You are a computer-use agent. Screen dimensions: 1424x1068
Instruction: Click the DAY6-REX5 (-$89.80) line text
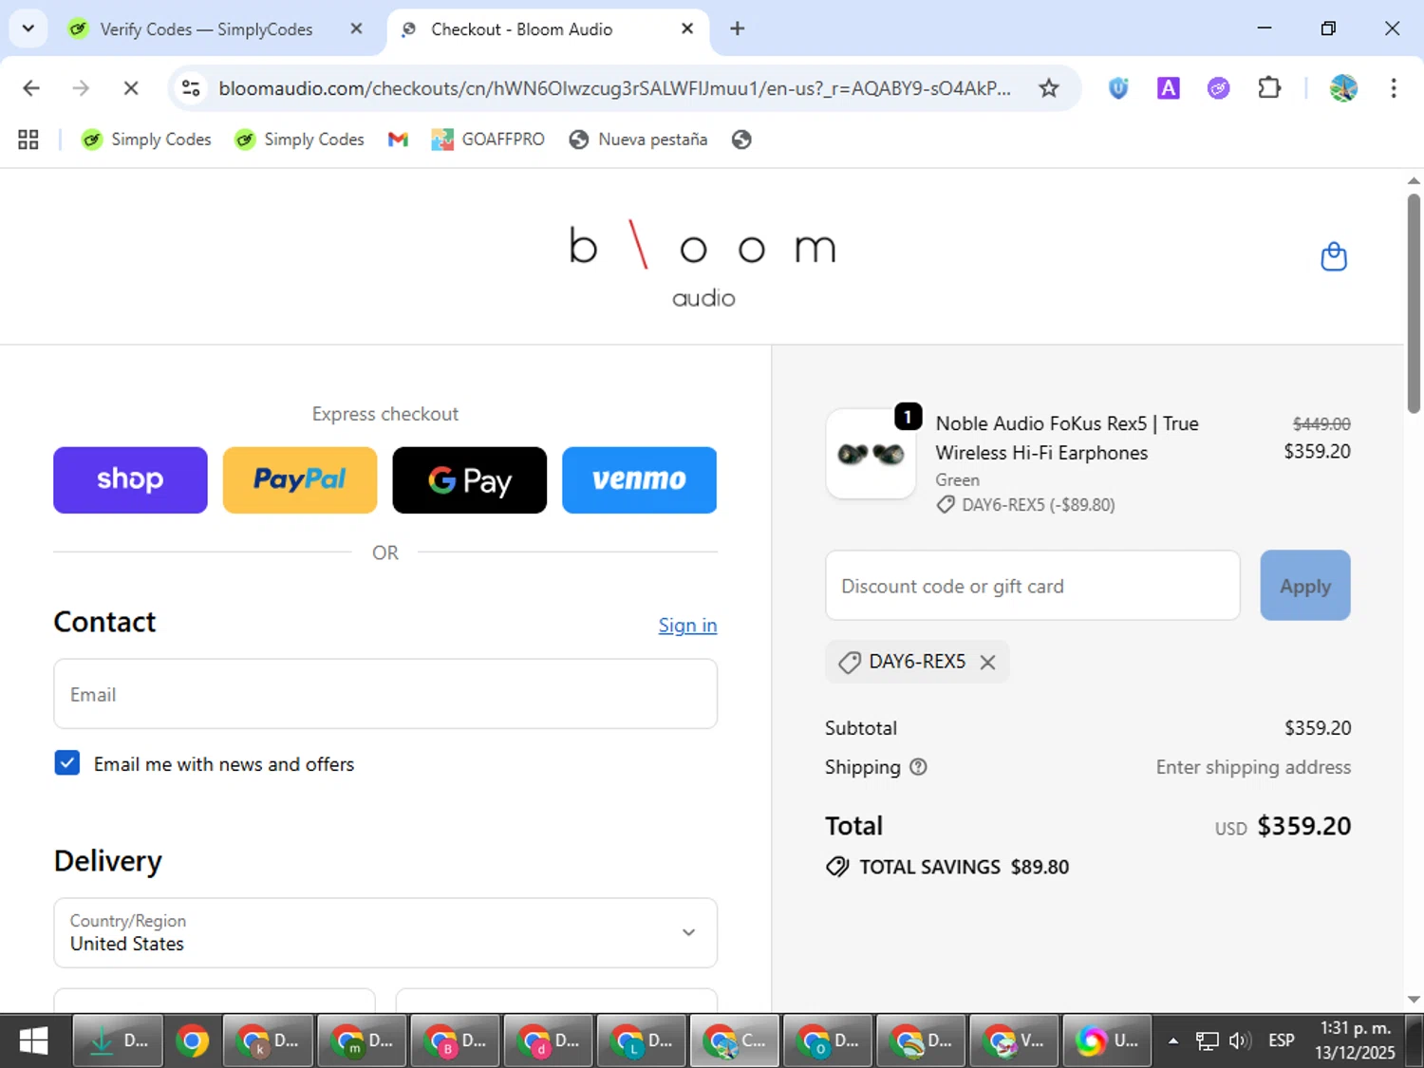[x=1038, y=505]
